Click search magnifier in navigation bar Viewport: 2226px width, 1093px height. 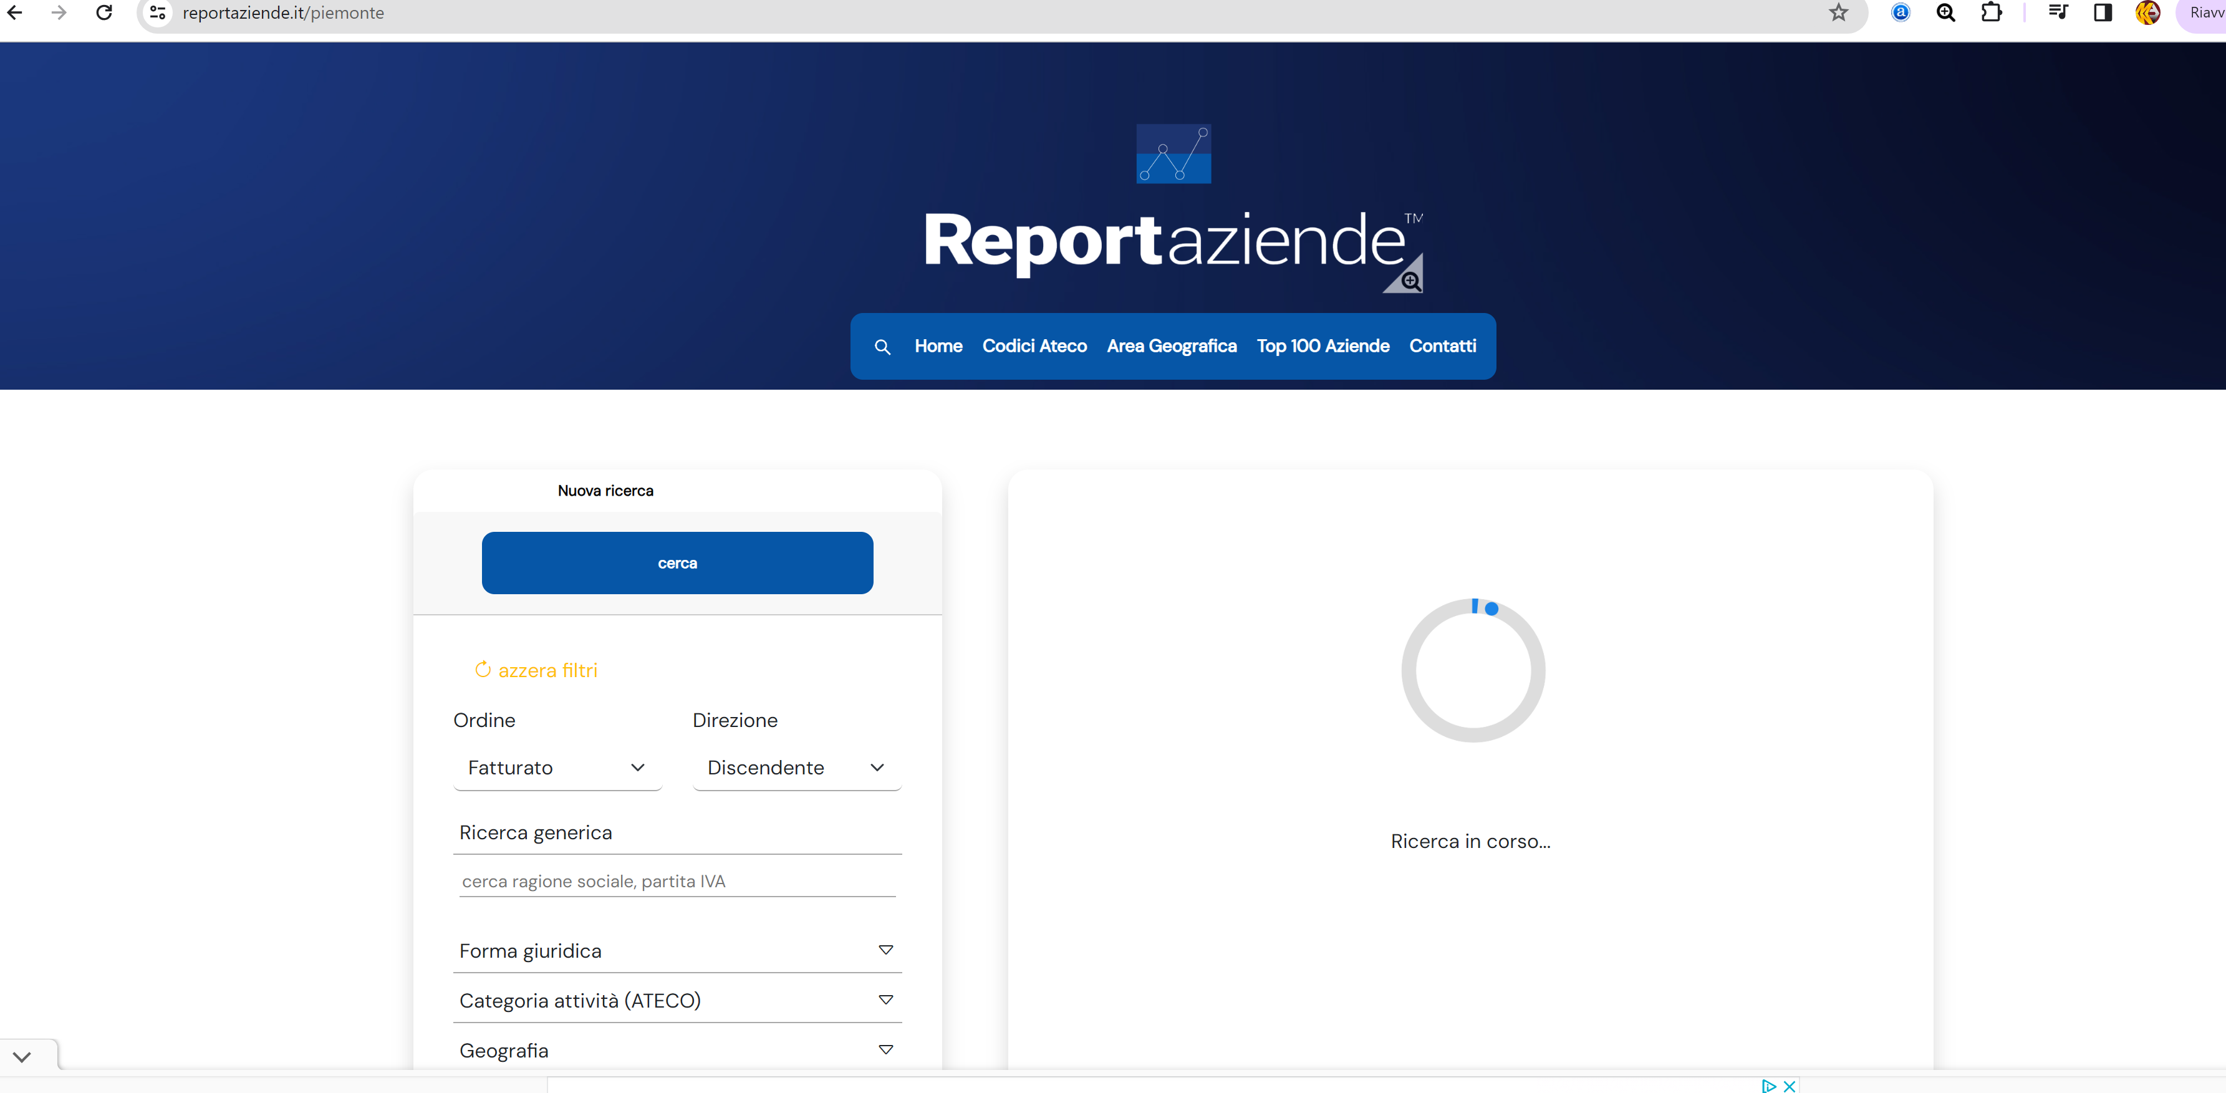pos(882,347)
